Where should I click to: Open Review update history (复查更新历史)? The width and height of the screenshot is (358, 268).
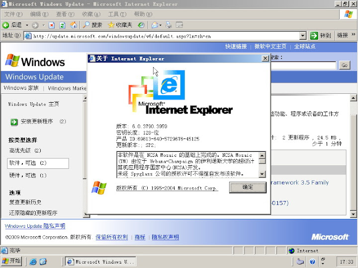25,202
